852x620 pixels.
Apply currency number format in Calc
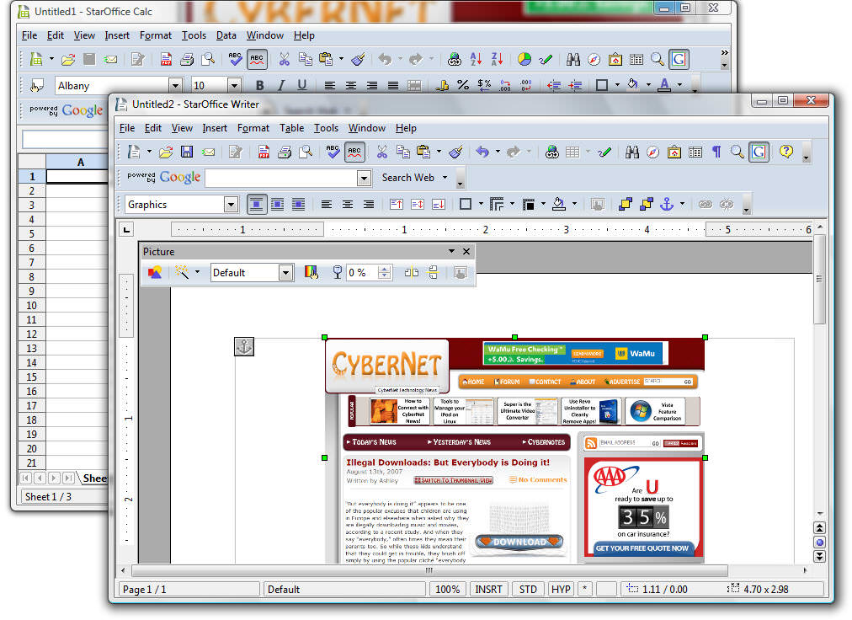tap(484, 85)
